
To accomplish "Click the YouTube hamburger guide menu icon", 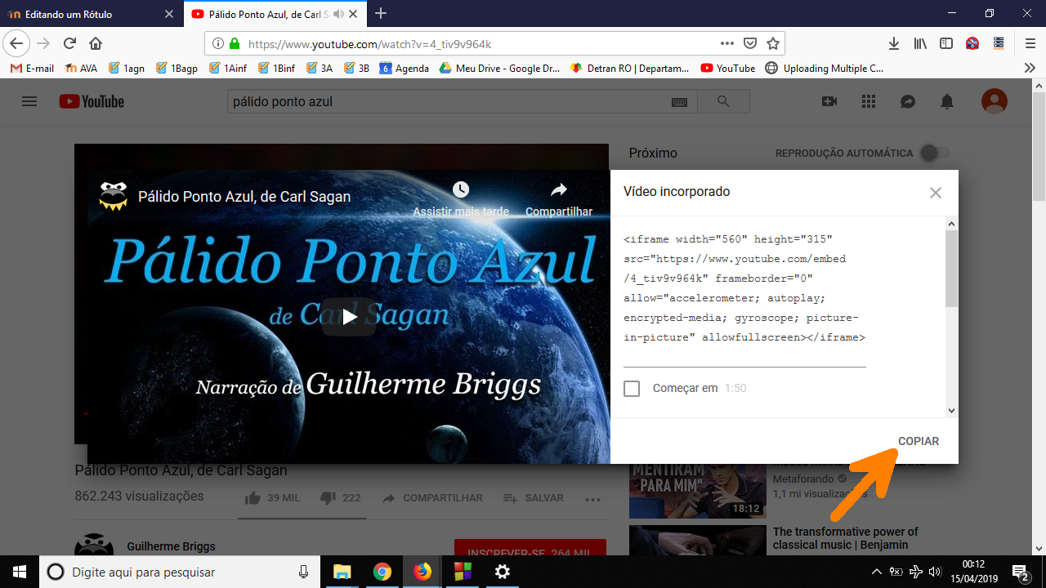I will 29,101.
